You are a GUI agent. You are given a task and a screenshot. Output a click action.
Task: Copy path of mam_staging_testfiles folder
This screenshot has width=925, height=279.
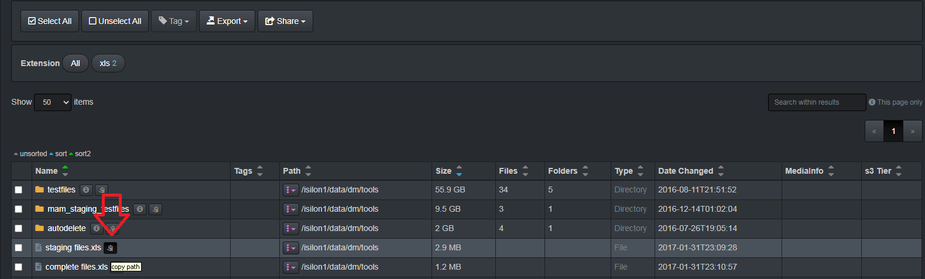pos(155,209)
